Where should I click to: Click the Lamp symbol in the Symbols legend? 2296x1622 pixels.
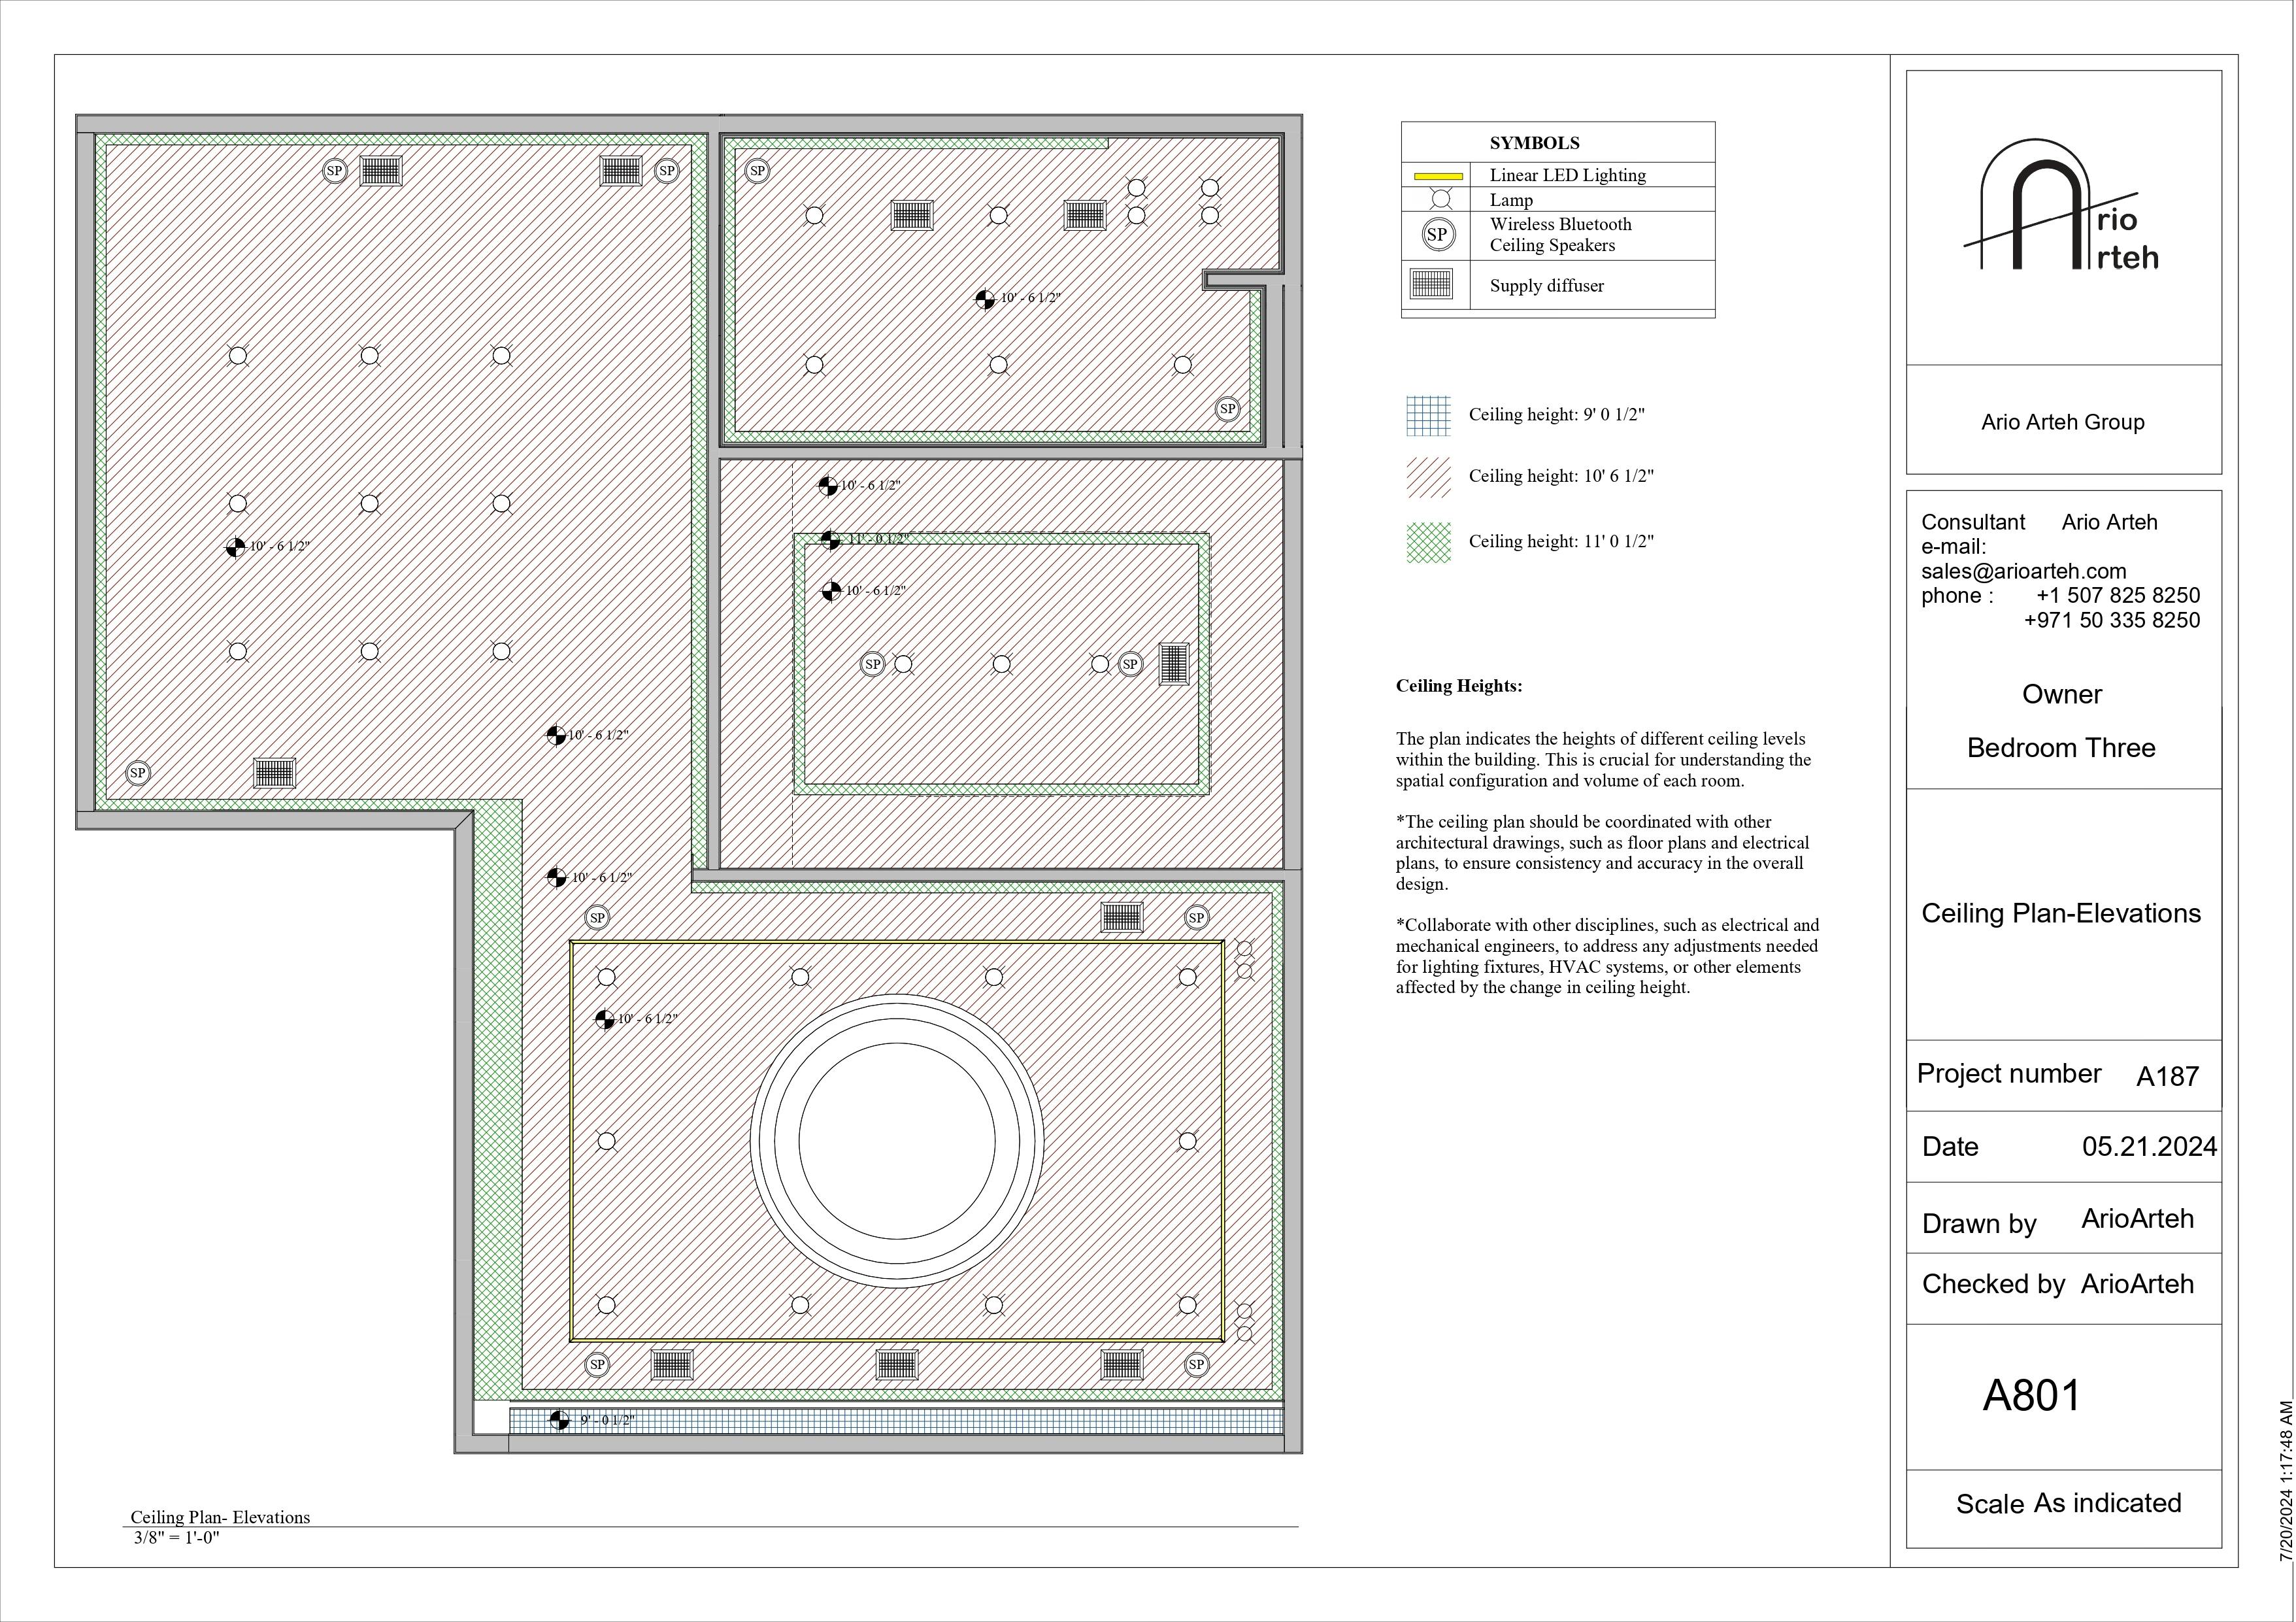[1441, 199]
